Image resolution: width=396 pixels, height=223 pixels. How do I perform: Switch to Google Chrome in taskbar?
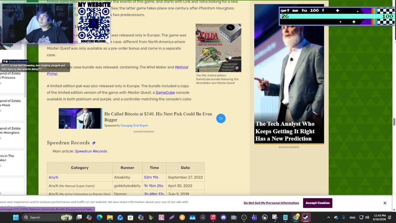point(296,217)
